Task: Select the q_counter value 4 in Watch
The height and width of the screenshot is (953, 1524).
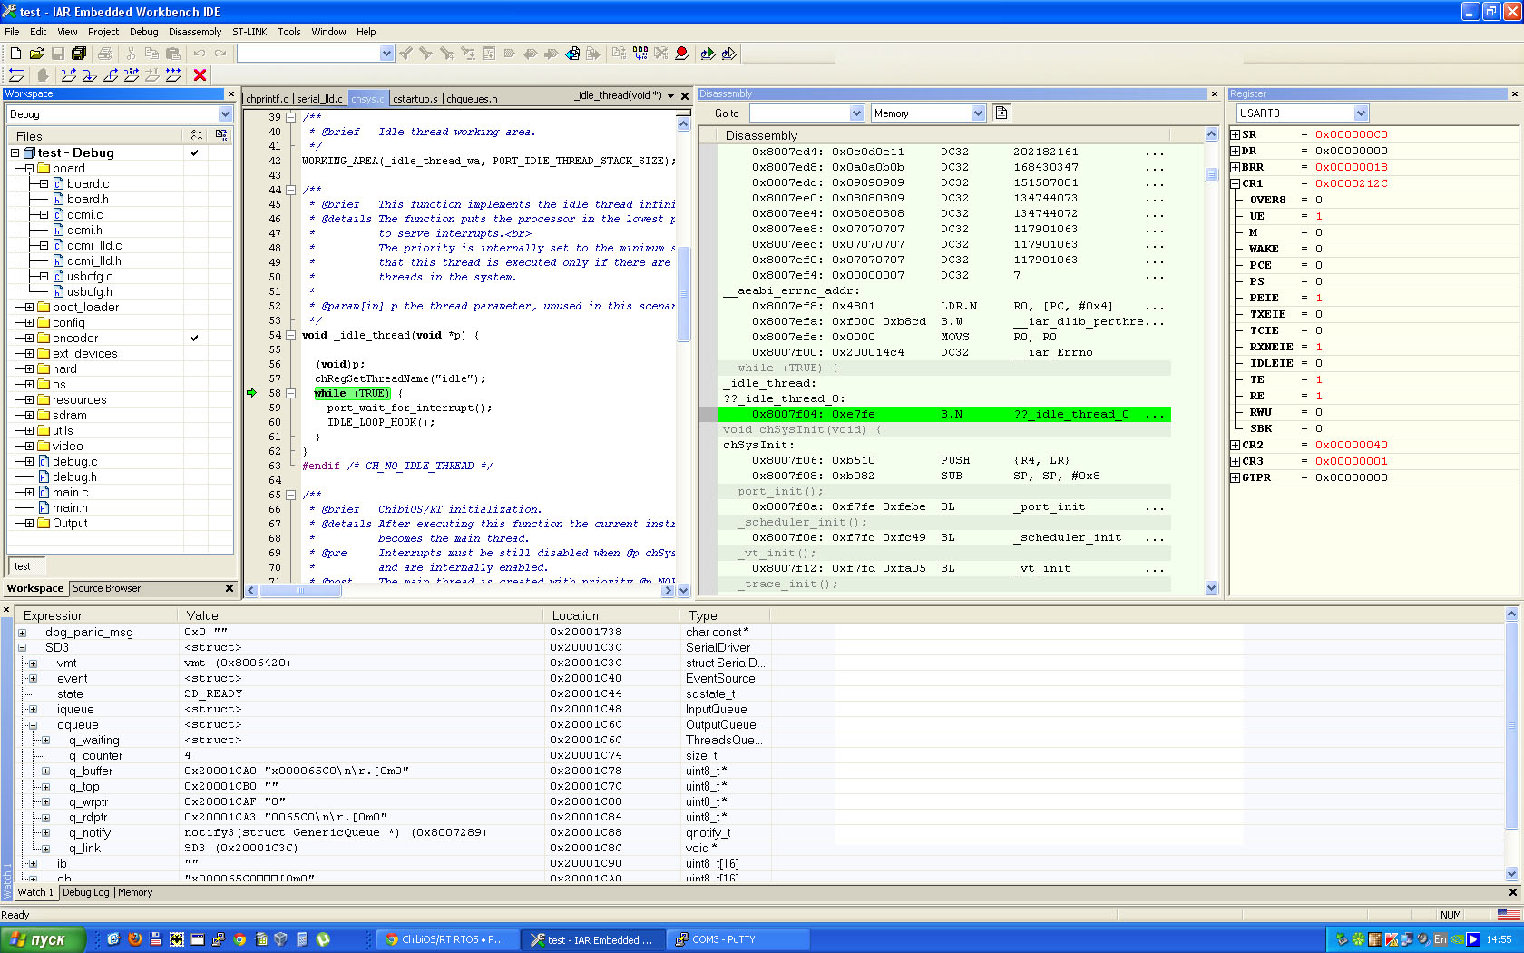Action: [x=188, y=756]
